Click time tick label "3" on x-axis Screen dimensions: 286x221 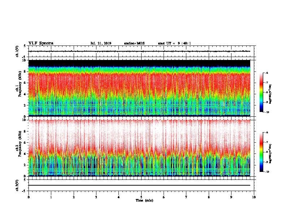tap(96, 197)
